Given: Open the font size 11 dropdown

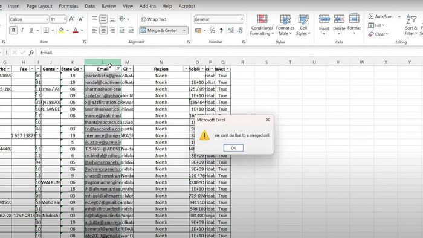Looking at the screenshot, I should click(x=65, y=19).
